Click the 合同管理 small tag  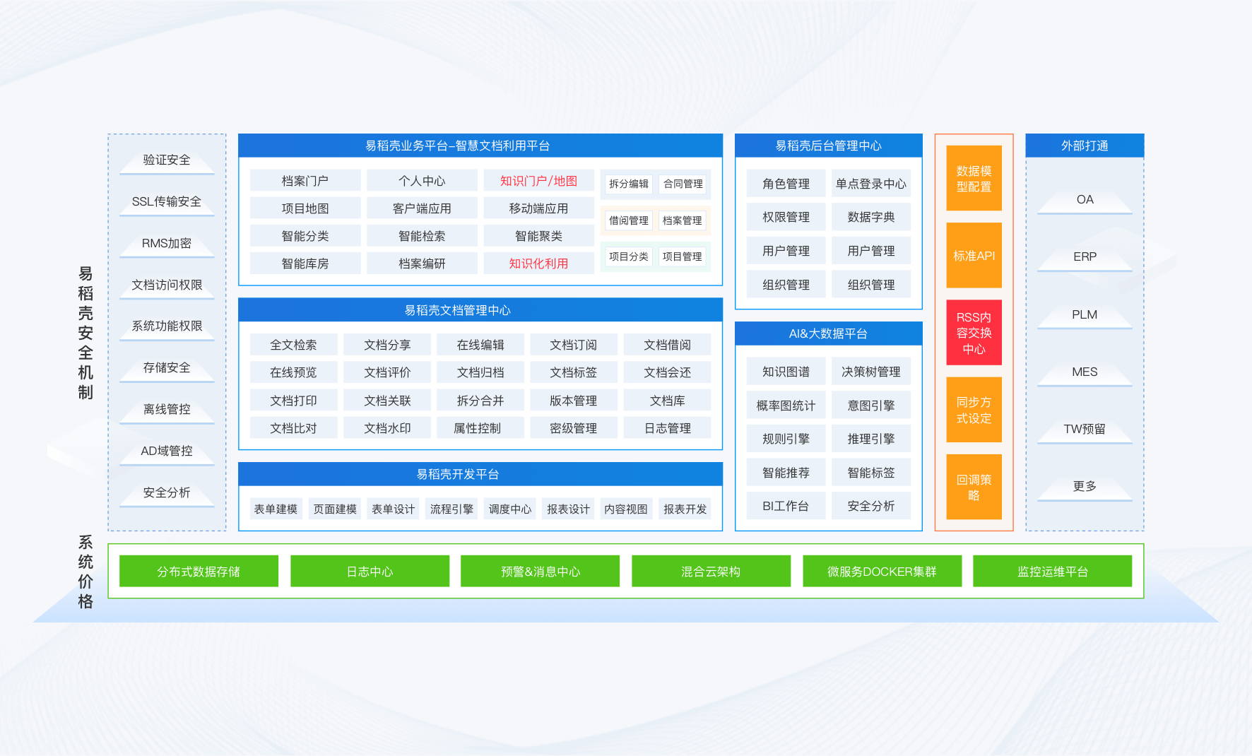pos(683,184)
